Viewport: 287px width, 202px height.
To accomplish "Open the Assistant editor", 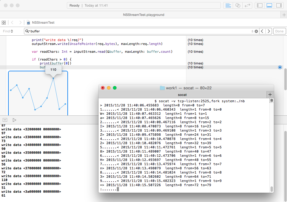I will tap(238, 5).
